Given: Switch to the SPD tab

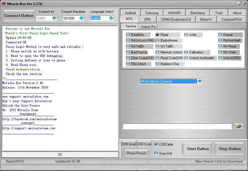Looking at the screenshot, I should point(147,20).
